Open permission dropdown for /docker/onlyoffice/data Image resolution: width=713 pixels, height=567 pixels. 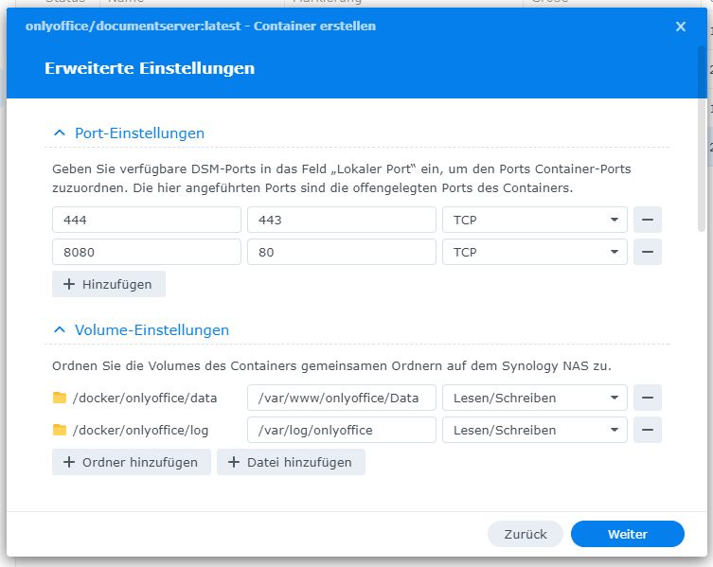[x=535, y=398]
